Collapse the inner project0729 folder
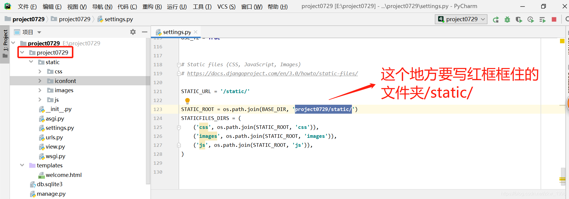 (x=22, y=53)
